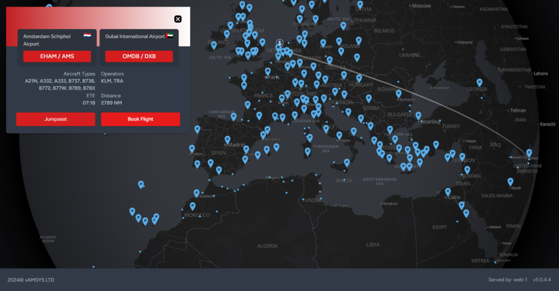Select the airport marker above Istanbul
The height and width of the screenshot is (291, 559).
pos(419,116)
